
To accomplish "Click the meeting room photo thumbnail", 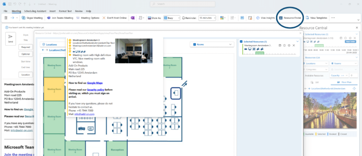I will 134,51.
